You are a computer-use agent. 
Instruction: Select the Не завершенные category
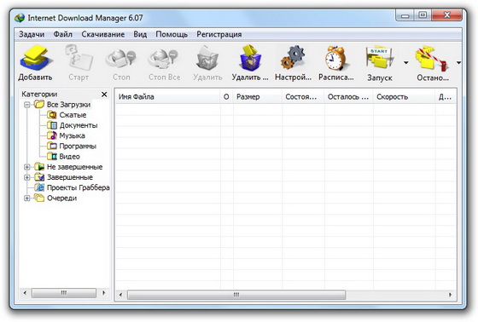point(75,167)
